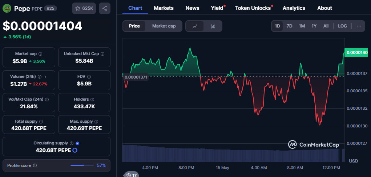Open the Token Unlocks tab

click(253, 8)
